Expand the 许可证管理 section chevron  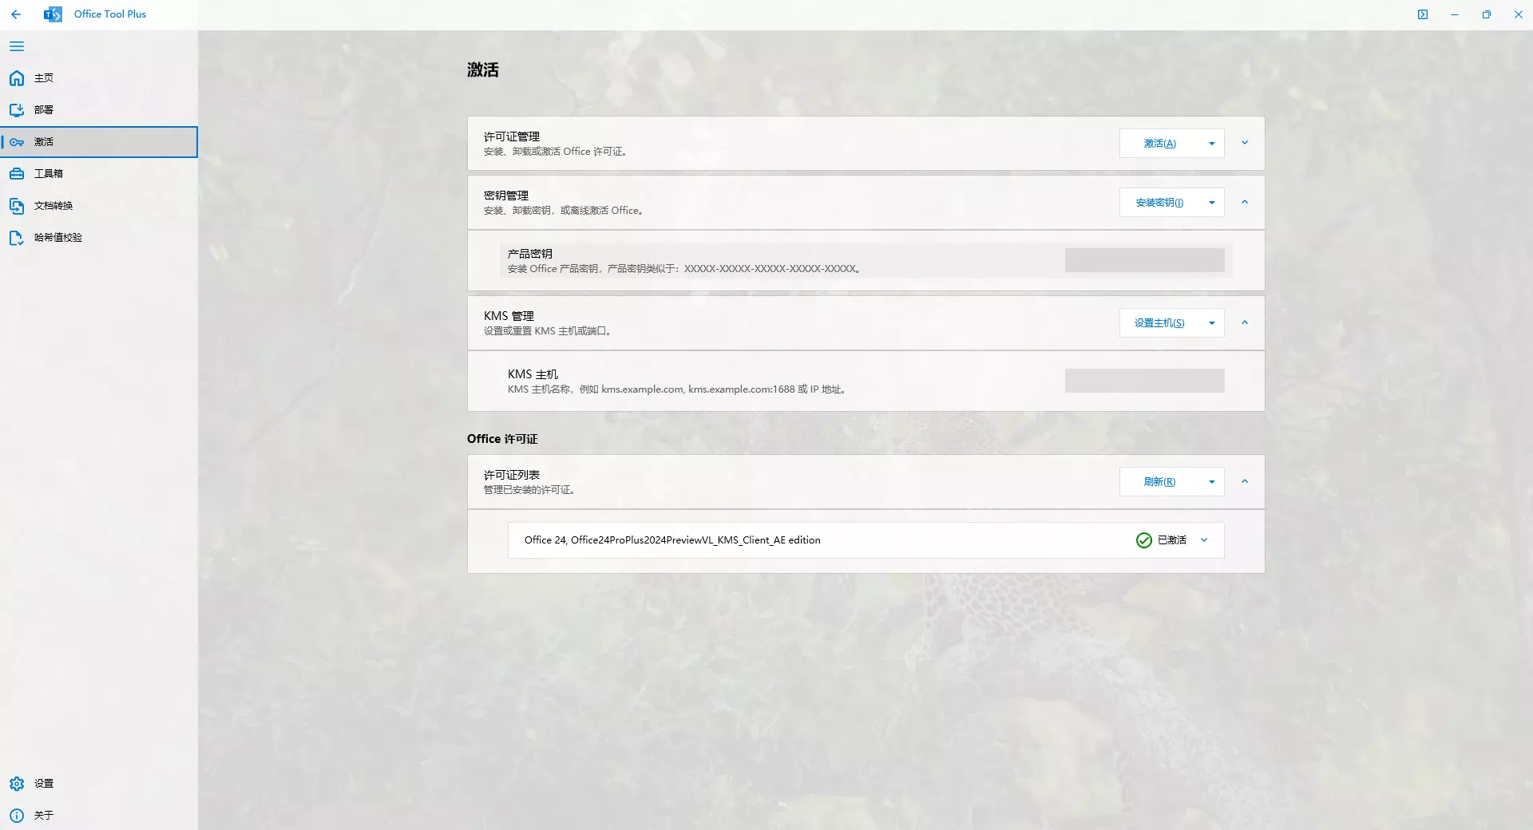(1245, 144)
